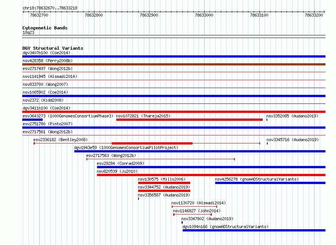This screenshot has height=245, width=336.
Task: Select nsv1072821 (Thareja2015) red bar
Action: coord(190,120)
